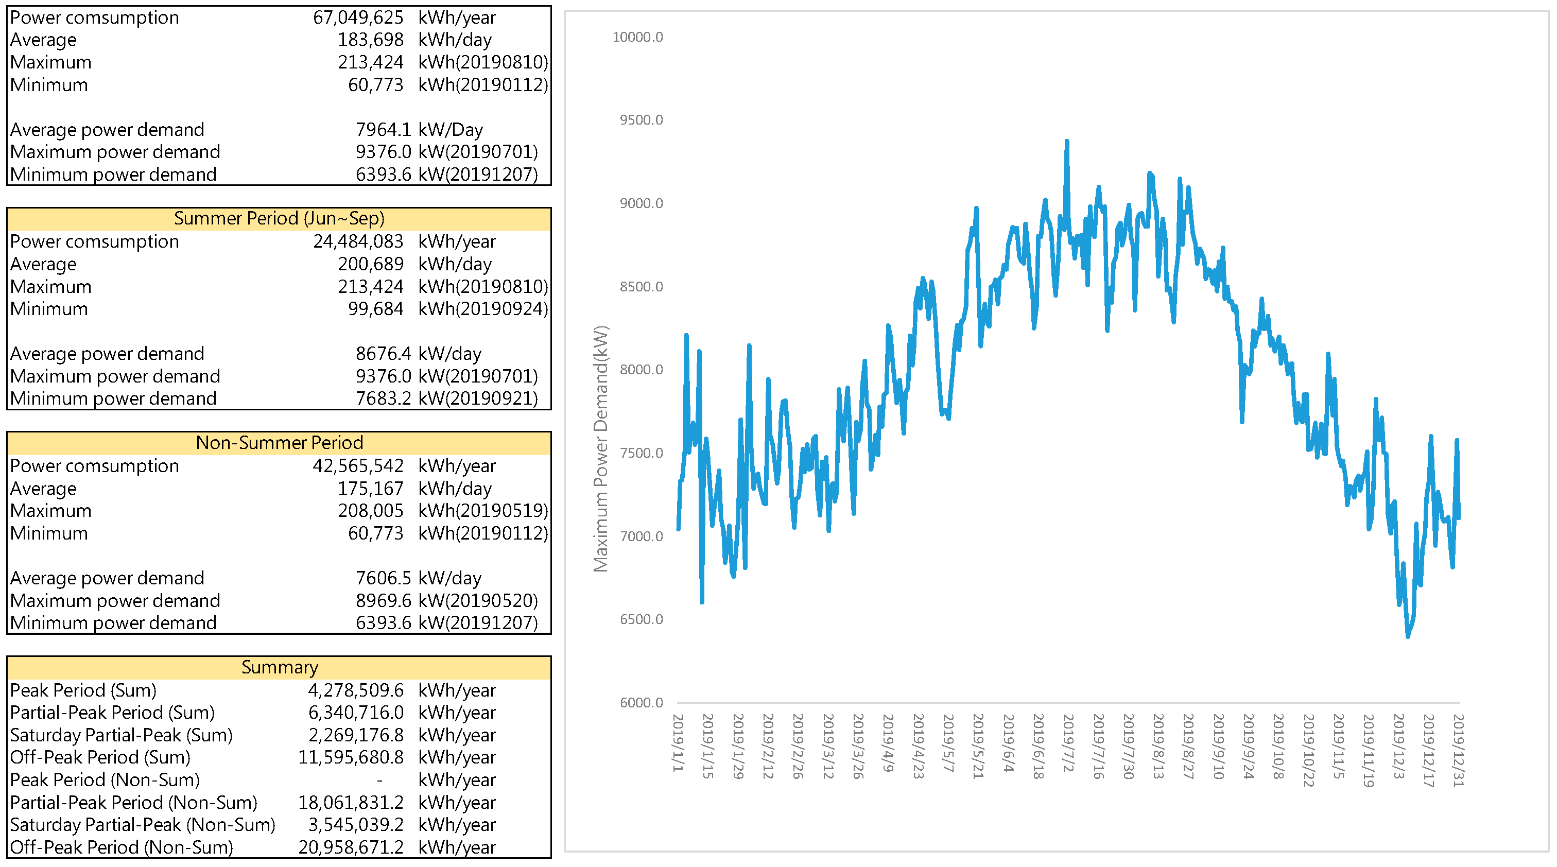Click the 2019/7/2 x-axis date label
This screenshot has width=1557, height=867.
(1068, 742)
